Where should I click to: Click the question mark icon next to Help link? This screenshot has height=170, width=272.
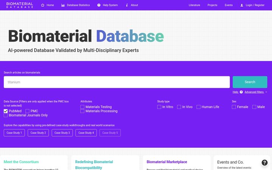tap(241, 92)
